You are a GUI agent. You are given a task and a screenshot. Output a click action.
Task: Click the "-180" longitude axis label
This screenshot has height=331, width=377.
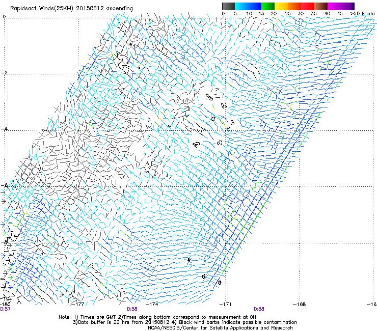5,305
